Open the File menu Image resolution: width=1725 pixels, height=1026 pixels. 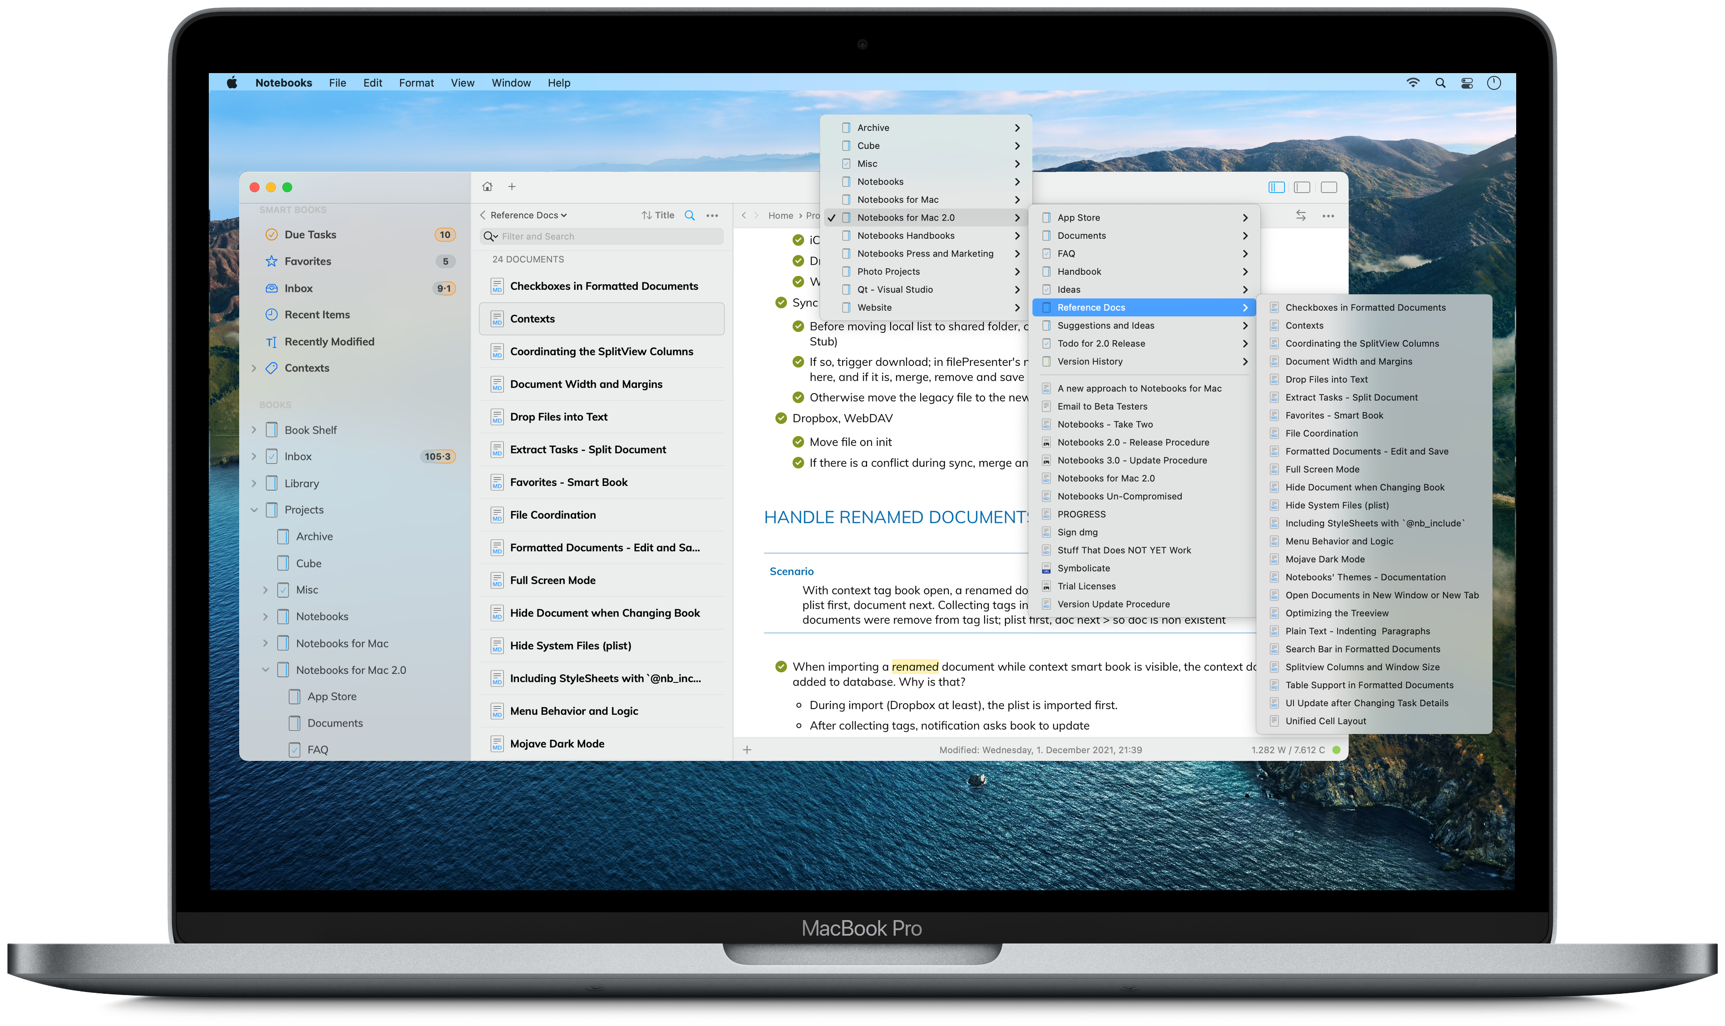pos(337,83)
